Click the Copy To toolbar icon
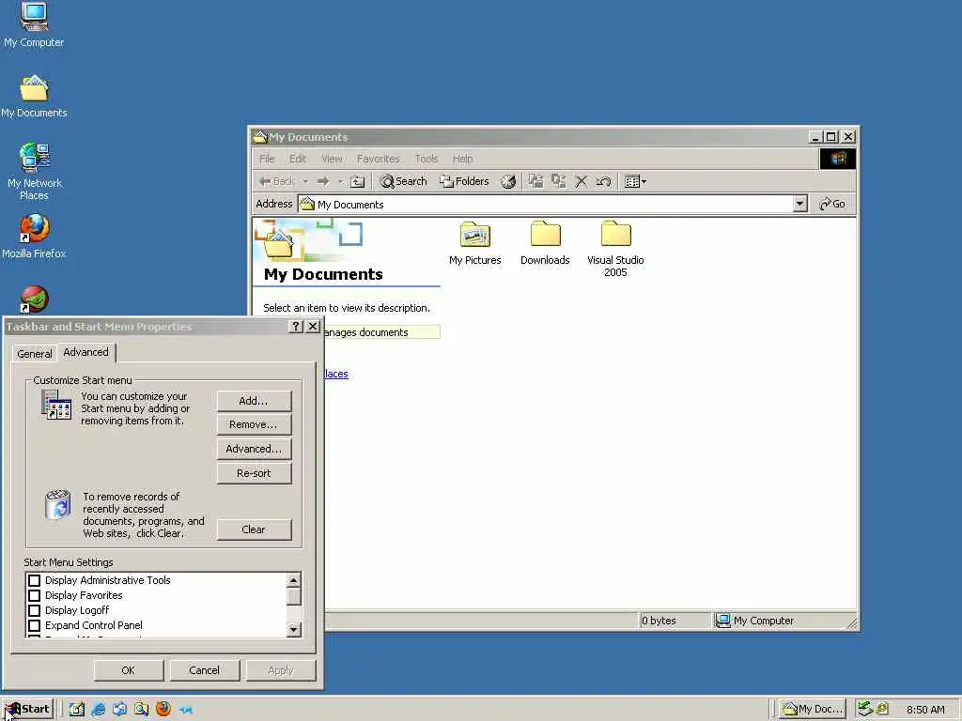 pyautogui.click(x=558, y=181)
